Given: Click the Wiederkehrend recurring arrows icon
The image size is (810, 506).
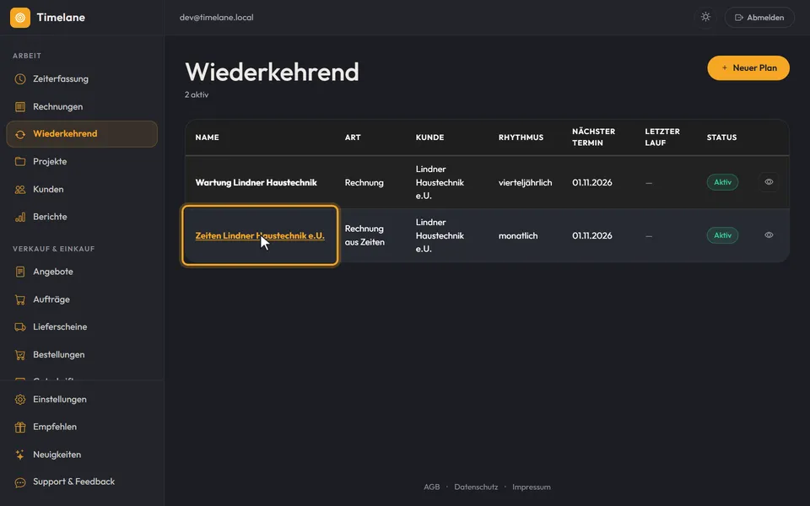Looking at the screenshot, I should 20,134.
